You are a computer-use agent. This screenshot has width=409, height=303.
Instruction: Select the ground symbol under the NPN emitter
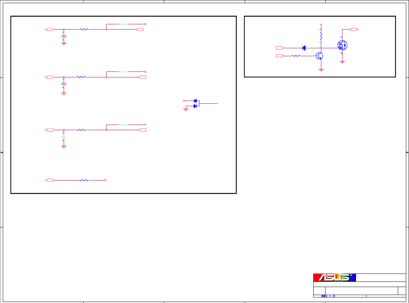(x=321, y=70)
